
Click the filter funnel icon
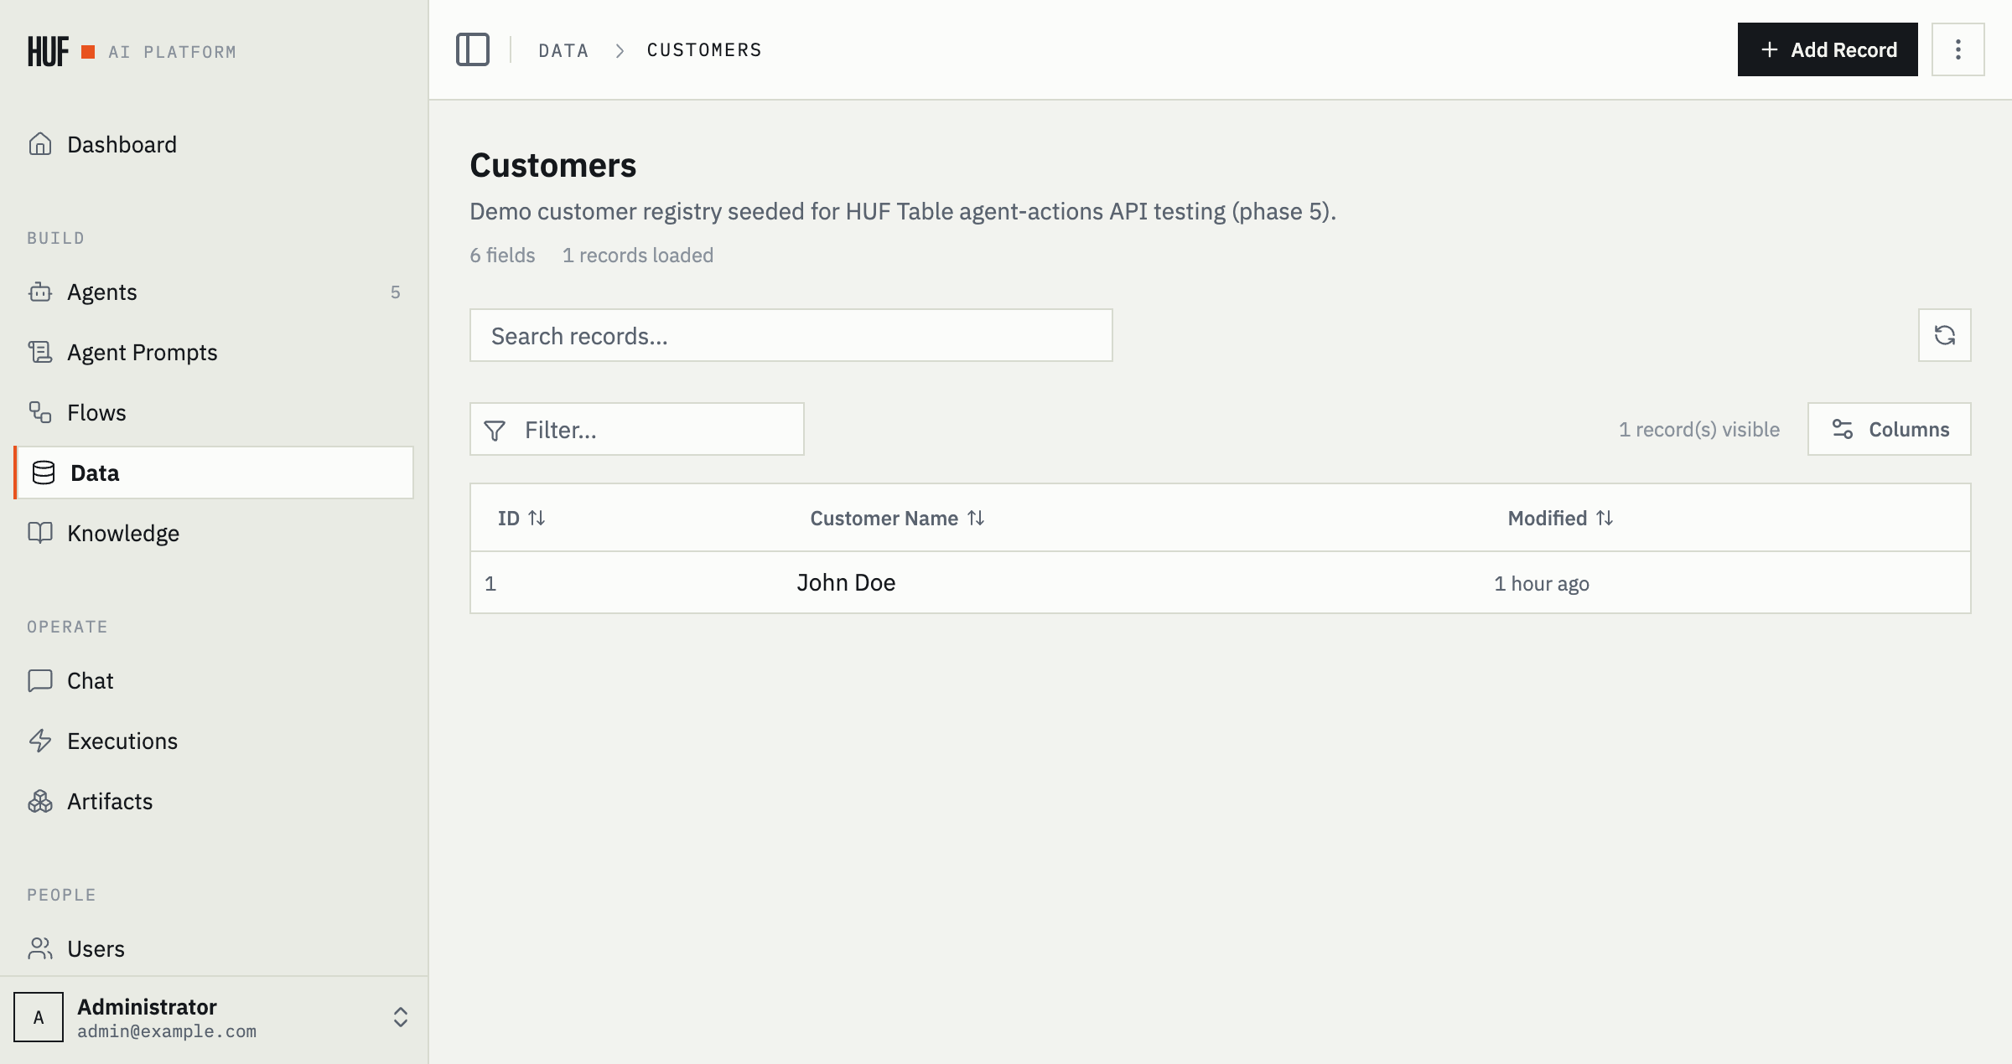[x=495, y=430]
